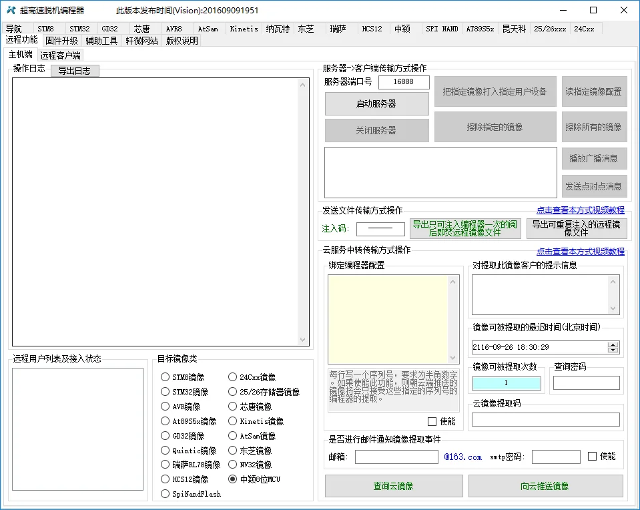The height and width of the screenshot is (510, 640).
Task: Click the yellow 绑定编程器配置 text area
Action: coord(388,319)
